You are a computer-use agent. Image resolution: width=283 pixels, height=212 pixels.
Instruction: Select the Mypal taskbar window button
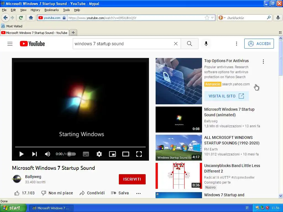[x=51, y=208]
